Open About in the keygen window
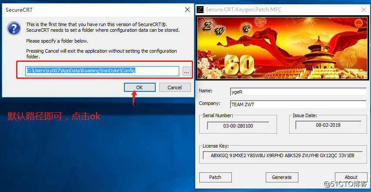Viewport: 371px width, 192px height. (x=351, y=177)
